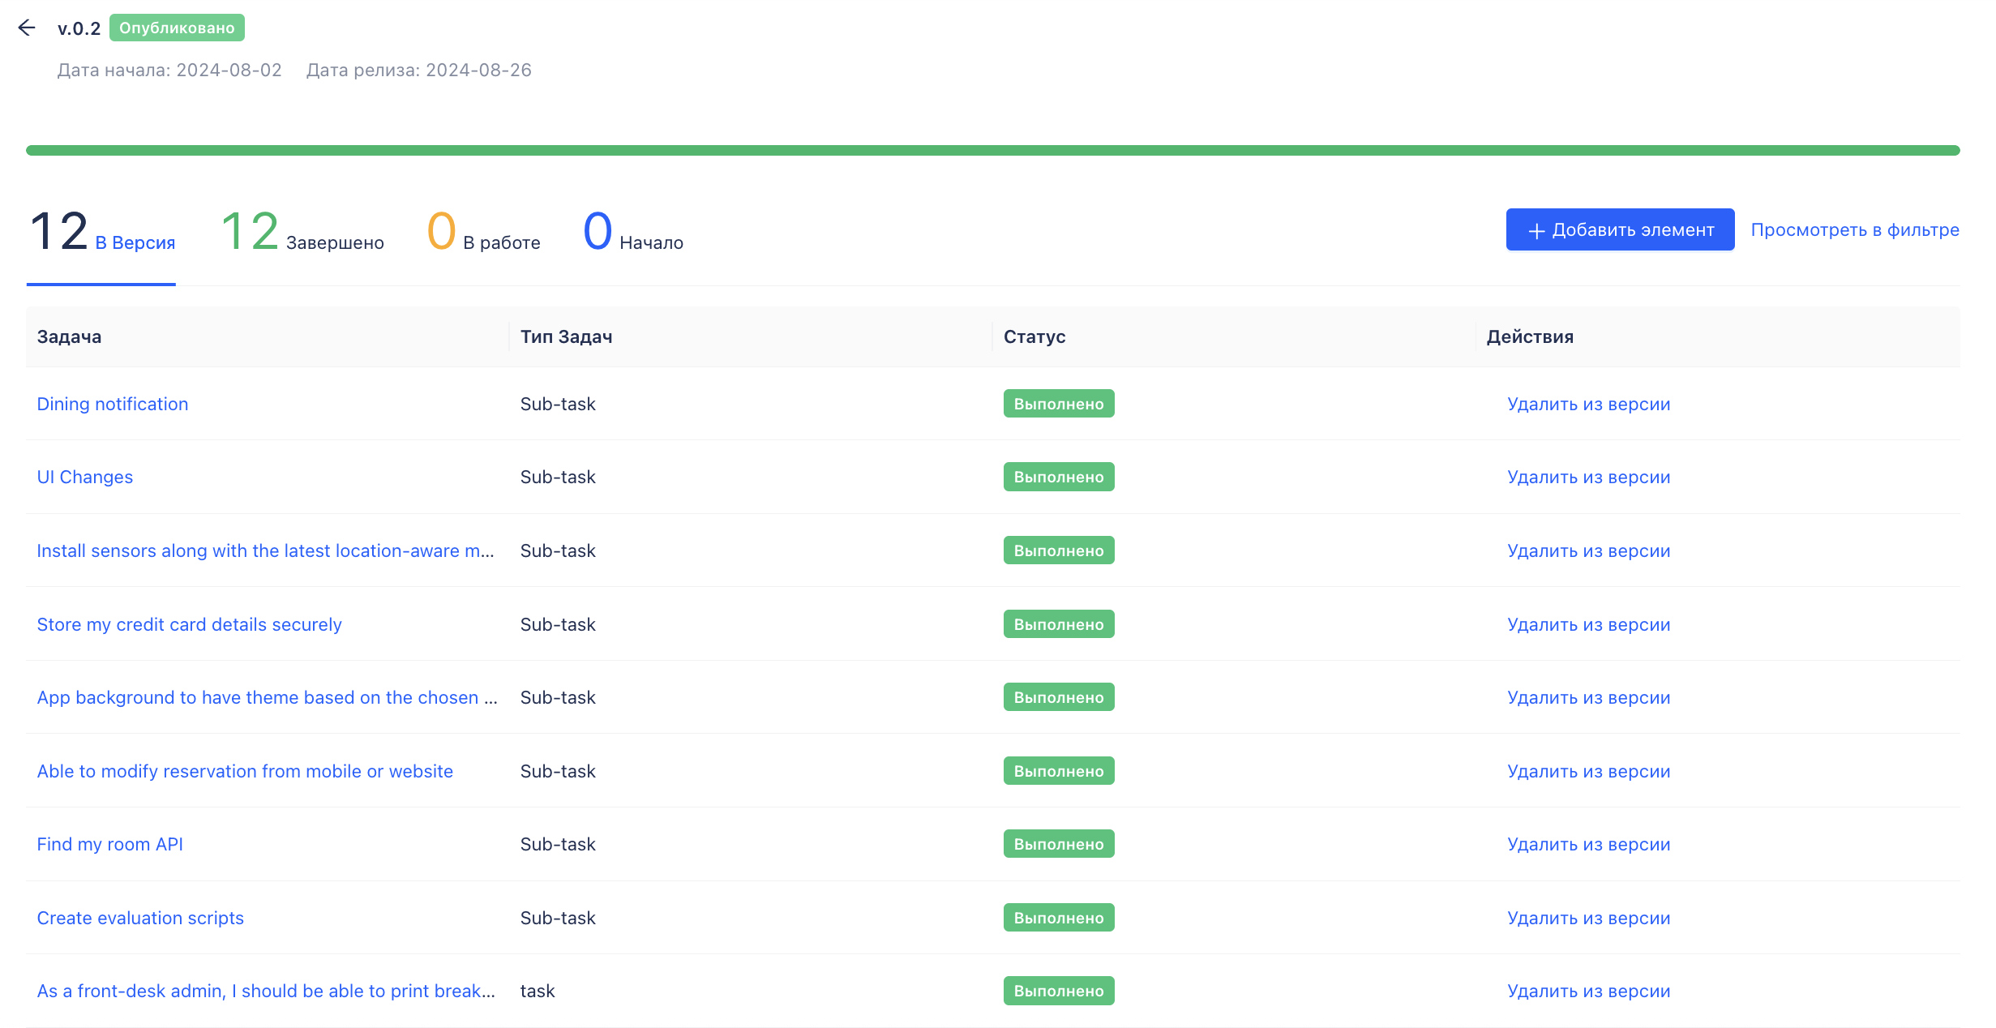Remove Find my room API from version
This screenshot has width=1996, height=1028.
1588,844
